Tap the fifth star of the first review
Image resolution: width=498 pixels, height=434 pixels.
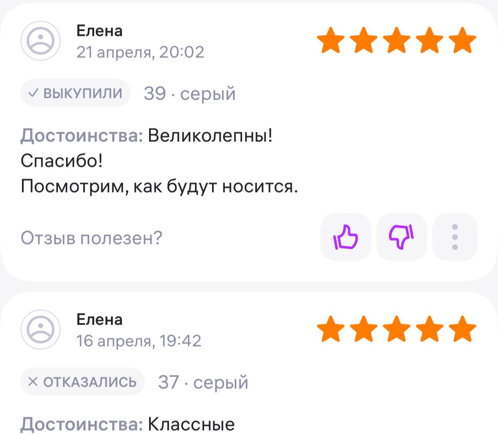coord(463,41)
